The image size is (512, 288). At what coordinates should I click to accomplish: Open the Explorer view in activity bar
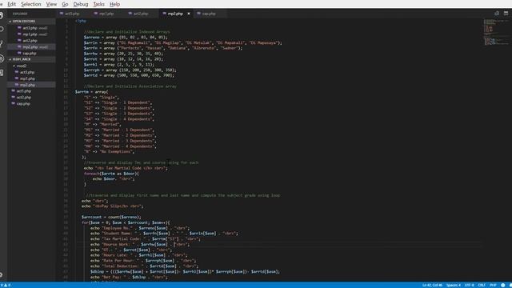point(2,15)
